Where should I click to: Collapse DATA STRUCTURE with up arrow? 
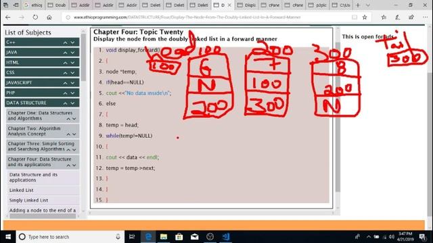click(x=65, y=103)
